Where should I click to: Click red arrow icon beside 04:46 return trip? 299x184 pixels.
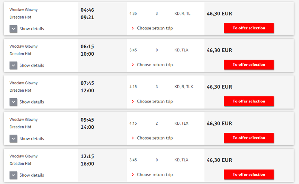133,28
